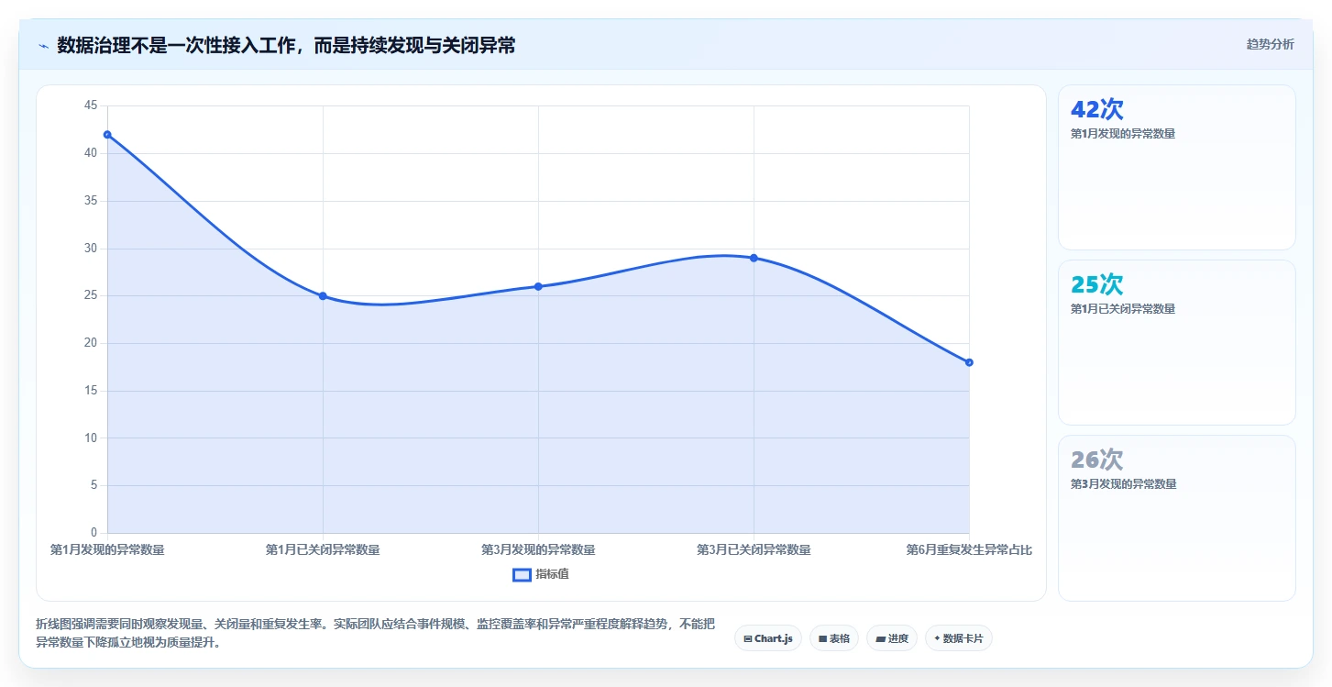Click the data point for 第3月已关闭异常数量
Image resolution: width=1332 pixels, height=687 pixels.
(x=754, y=258)
